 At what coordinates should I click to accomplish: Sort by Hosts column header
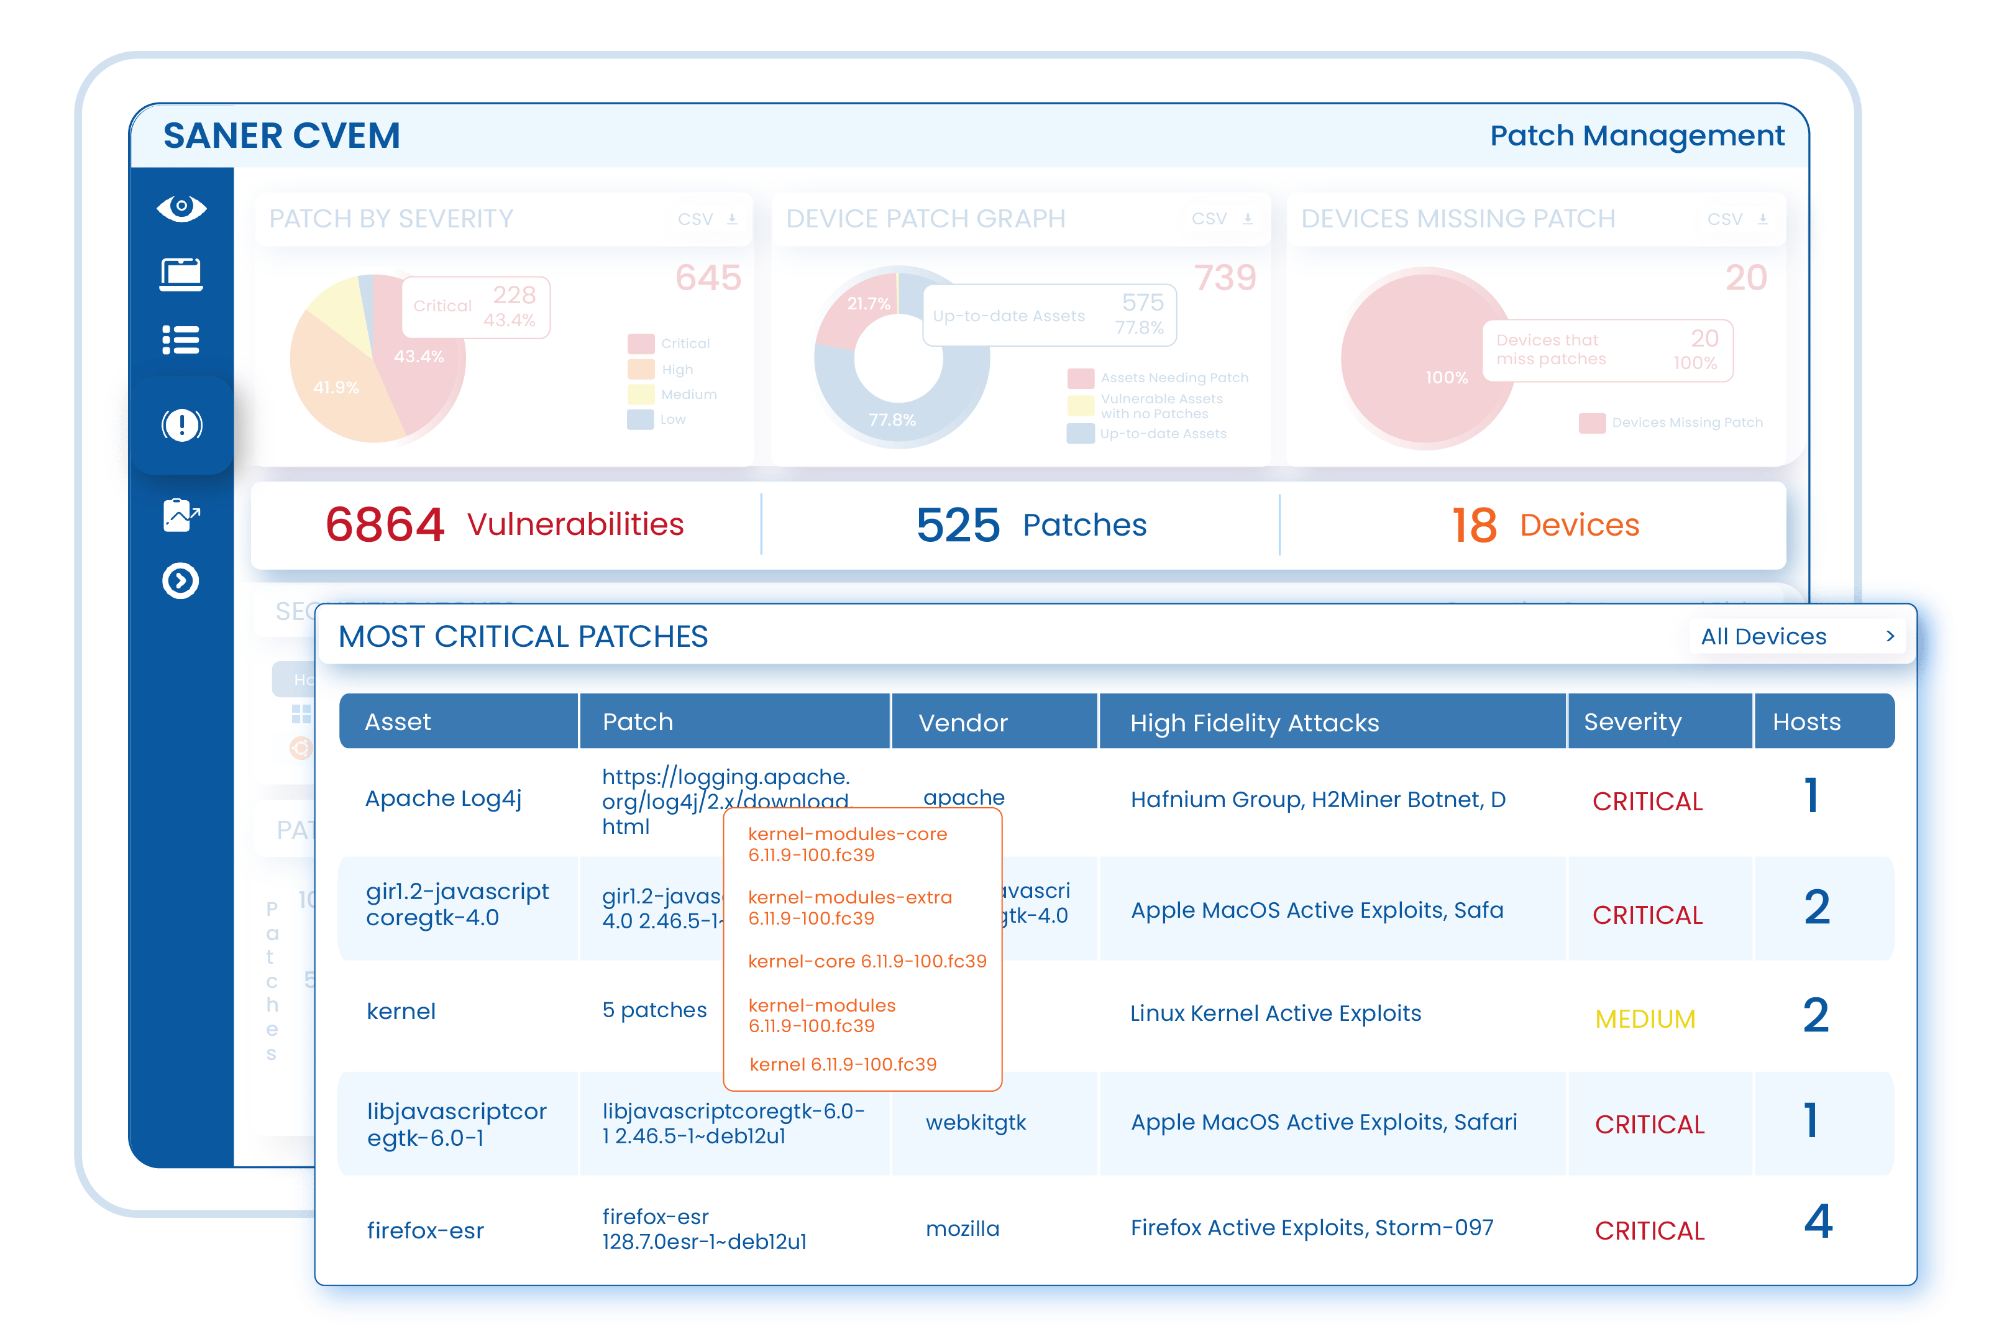pos(1806,722)
